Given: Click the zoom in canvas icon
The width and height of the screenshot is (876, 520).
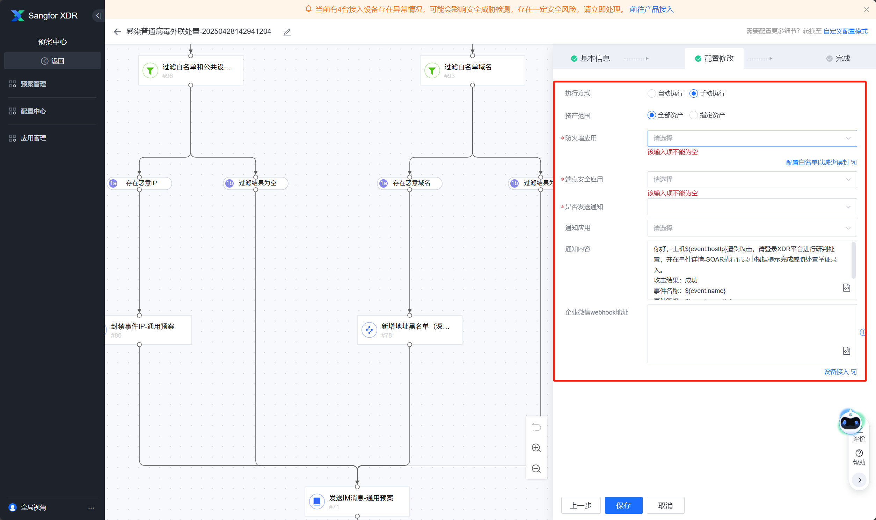Looking at the screenshot, I should click(536, 447).
